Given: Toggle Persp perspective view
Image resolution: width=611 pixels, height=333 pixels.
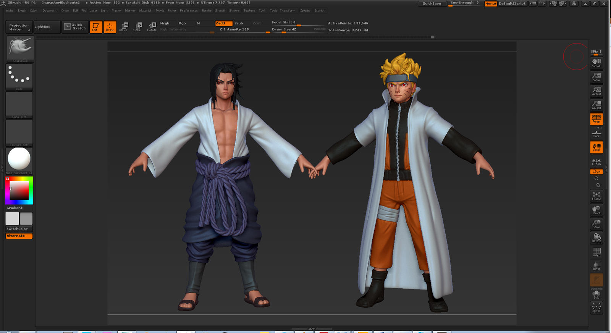Looking at the screenshot, I should (x=596, y=119).
